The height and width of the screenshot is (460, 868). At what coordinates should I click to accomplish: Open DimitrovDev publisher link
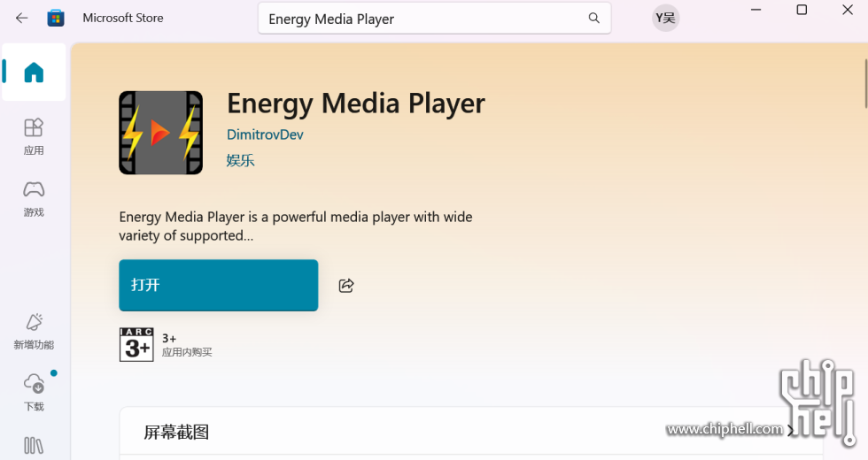pos(265,134)
